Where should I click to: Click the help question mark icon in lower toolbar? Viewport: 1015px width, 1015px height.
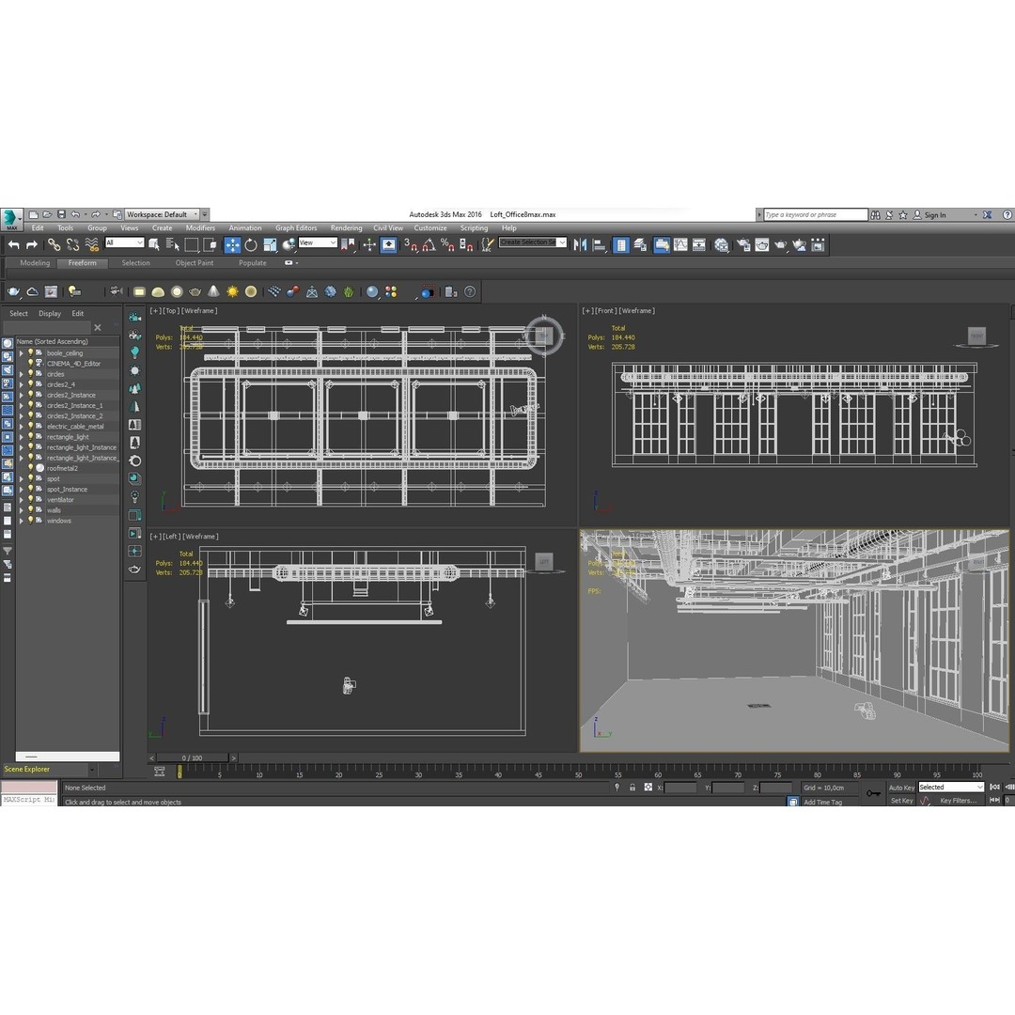[x=470, y=292]
